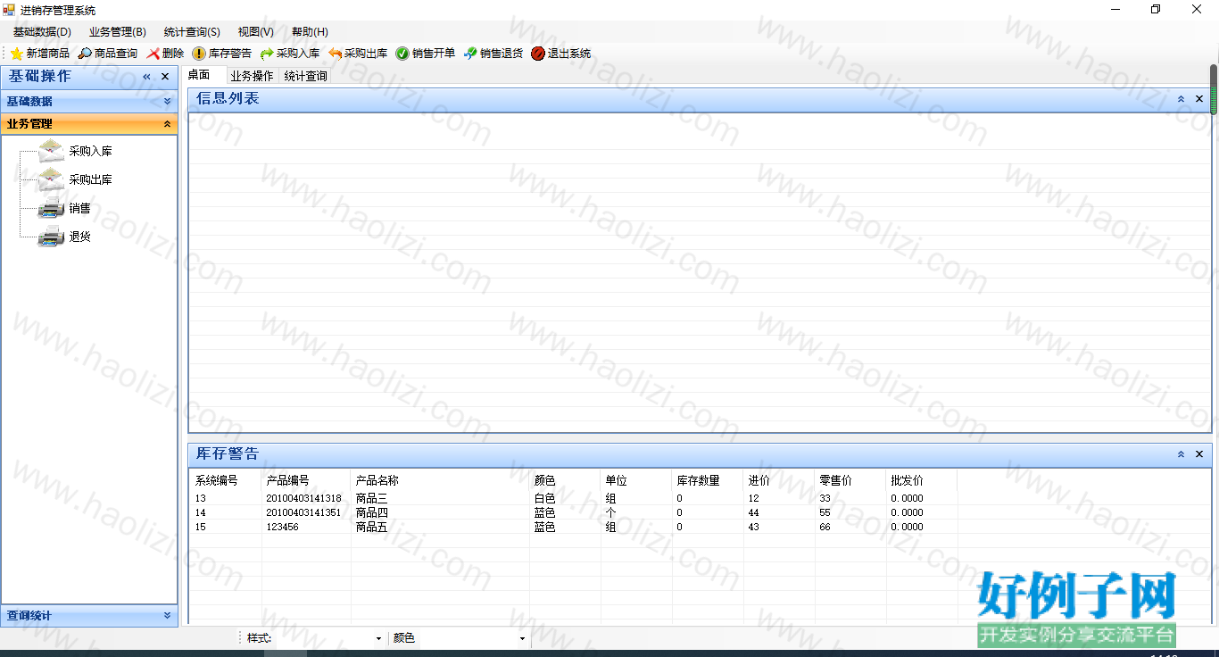1219x657 pixels.
Task: Click system number 15 cell
Action: (x=201, y=527)
